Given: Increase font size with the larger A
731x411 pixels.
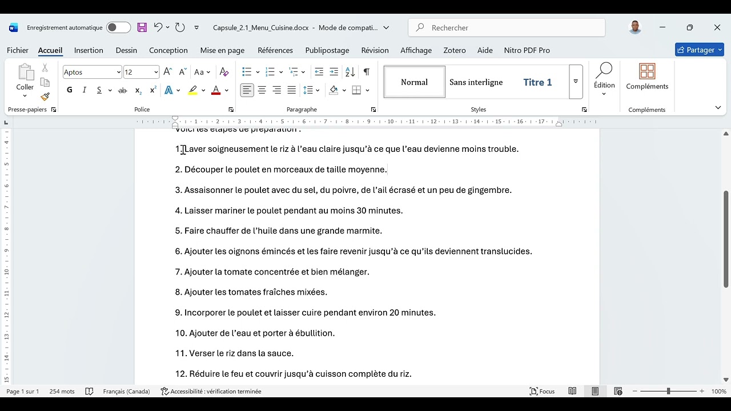Looking at the screenshot, I should [x=167, y=72].
